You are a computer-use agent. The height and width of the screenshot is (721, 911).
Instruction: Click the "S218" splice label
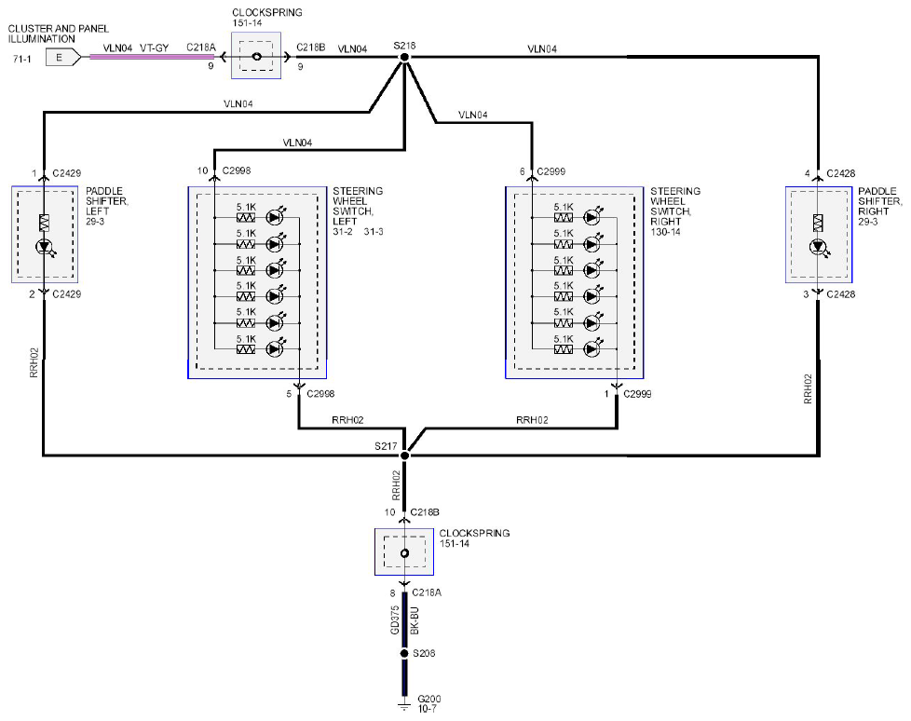[404, 46]
